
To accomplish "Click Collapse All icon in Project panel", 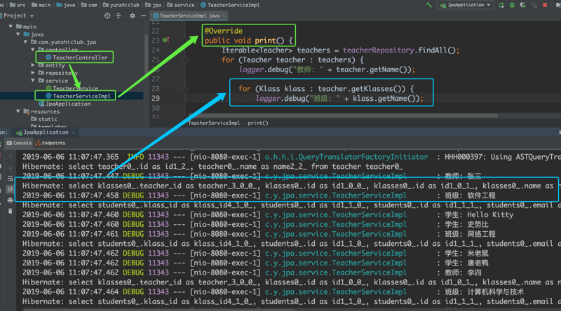I will click(119, 15).
